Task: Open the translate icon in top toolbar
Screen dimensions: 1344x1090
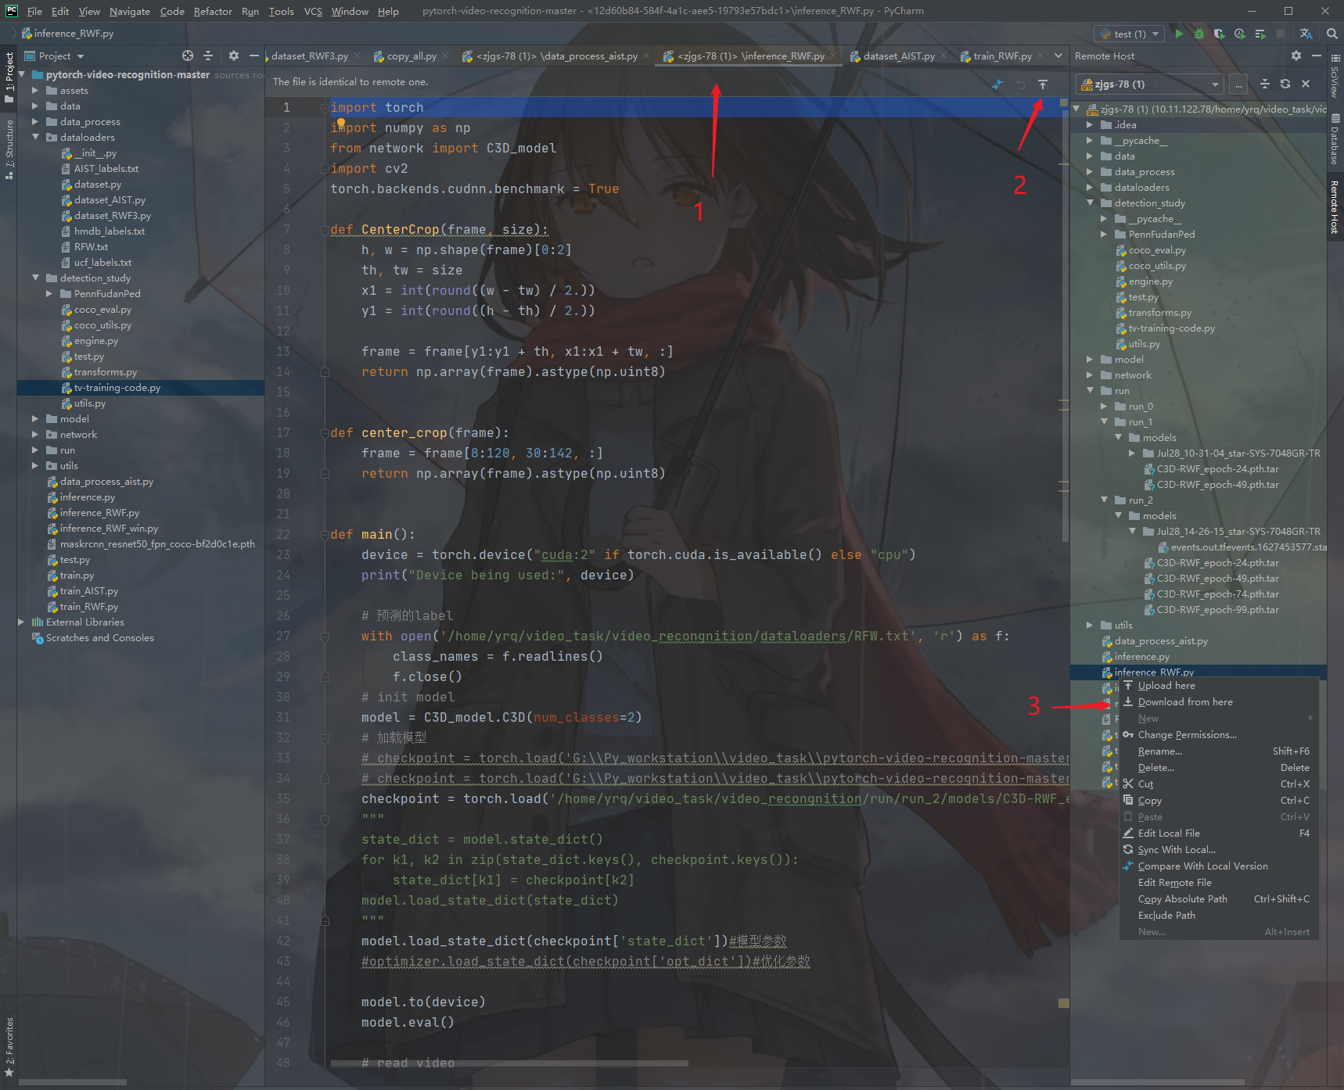Action: (1306, 34)
